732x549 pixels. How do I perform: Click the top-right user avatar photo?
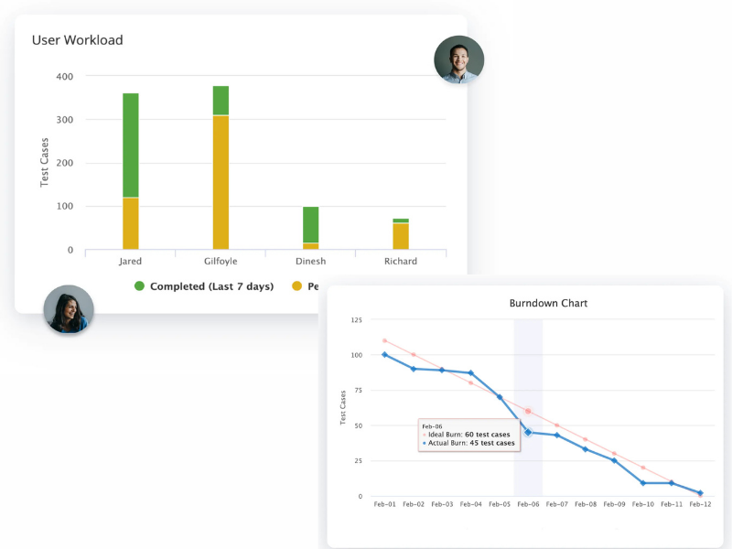pos(459,59)
